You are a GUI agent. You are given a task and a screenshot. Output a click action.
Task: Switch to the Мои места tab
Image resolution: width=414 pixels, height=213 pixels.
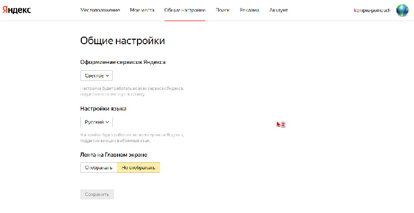pos(142,10)
